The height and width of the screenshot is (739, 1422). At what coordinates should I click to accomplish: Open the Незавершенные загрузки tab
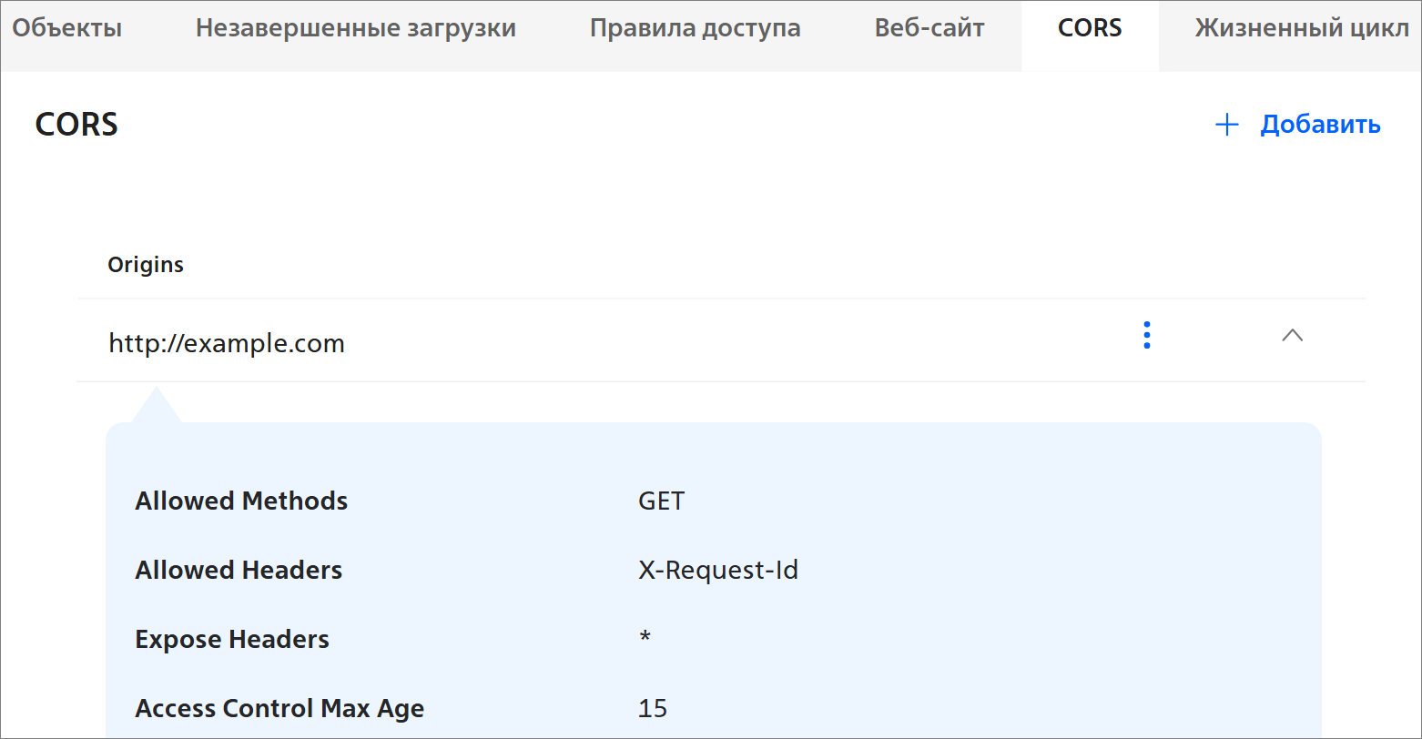[x=356, y=28]
